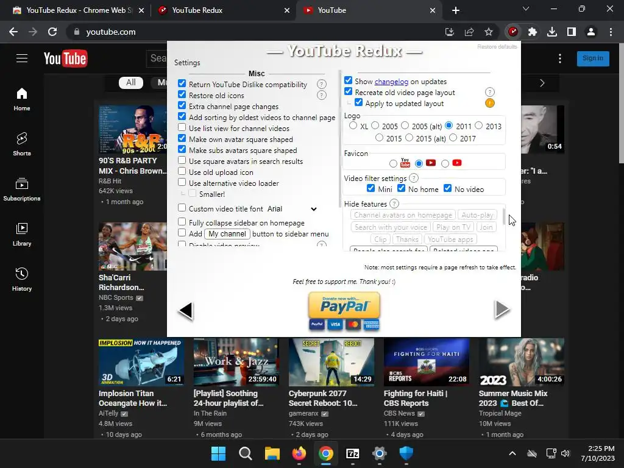Click the left arrow in Redux popup

[186, 311]
